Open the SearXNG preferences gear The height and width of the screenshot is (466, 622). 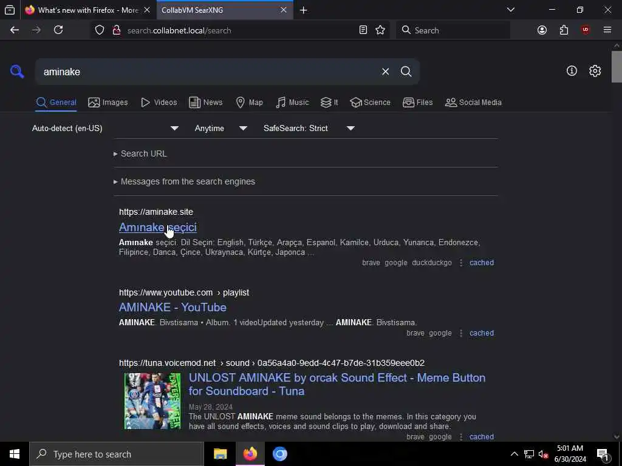pyautogui.click(x=595, y=71)
